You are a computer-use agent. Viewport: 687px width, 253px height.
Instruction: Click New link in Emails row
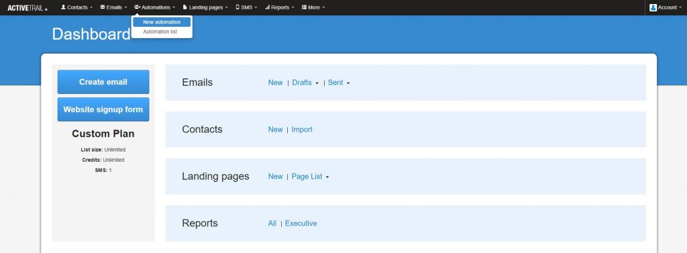point(276,83)
